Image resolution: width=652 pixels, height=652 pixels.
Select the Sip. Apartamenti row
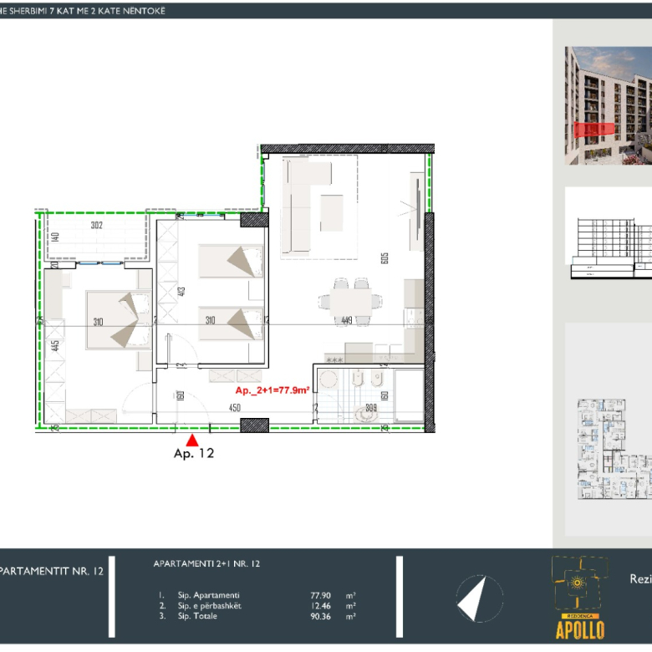(x=257, y=595)
